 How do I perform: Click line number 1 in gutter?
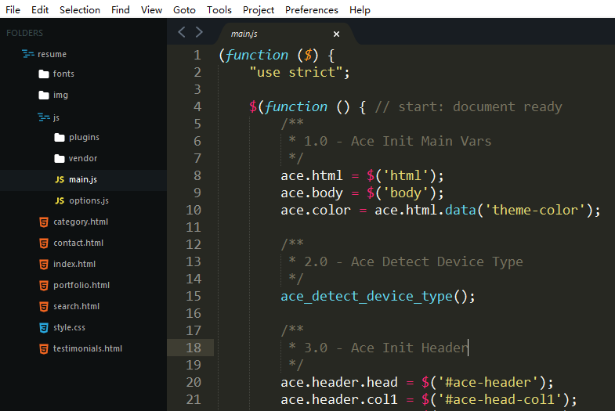coord(197,55)
